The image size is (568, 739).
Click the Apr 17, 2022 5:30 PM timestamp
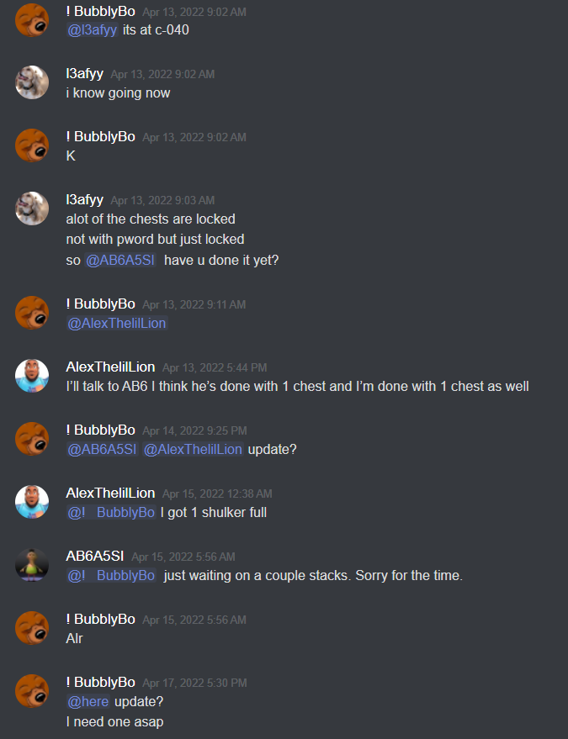coord(194,683)
